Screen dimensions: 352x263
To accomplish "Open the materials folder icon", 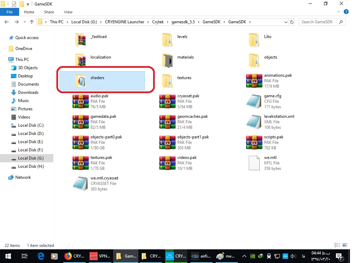I will point(167,61).
